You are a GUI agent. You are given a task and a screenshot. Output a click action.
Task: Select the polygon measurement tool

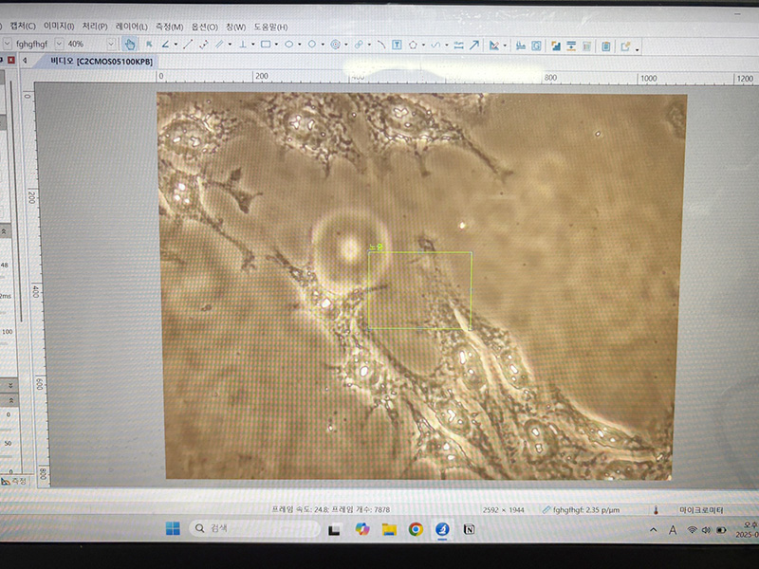pos(414,45)
